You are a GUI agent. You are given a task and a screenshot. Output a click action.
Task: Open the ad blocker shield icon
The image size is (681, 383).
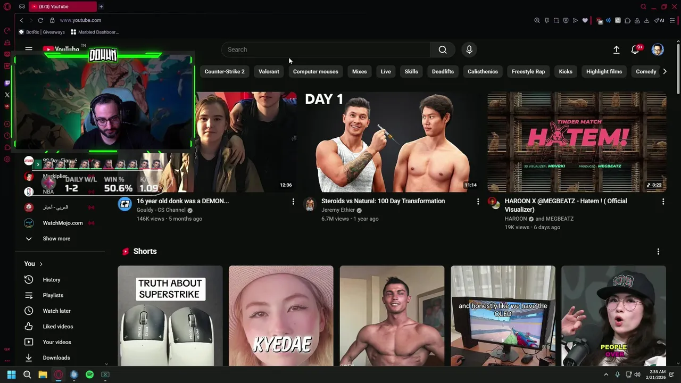click(x=566, y=20)
